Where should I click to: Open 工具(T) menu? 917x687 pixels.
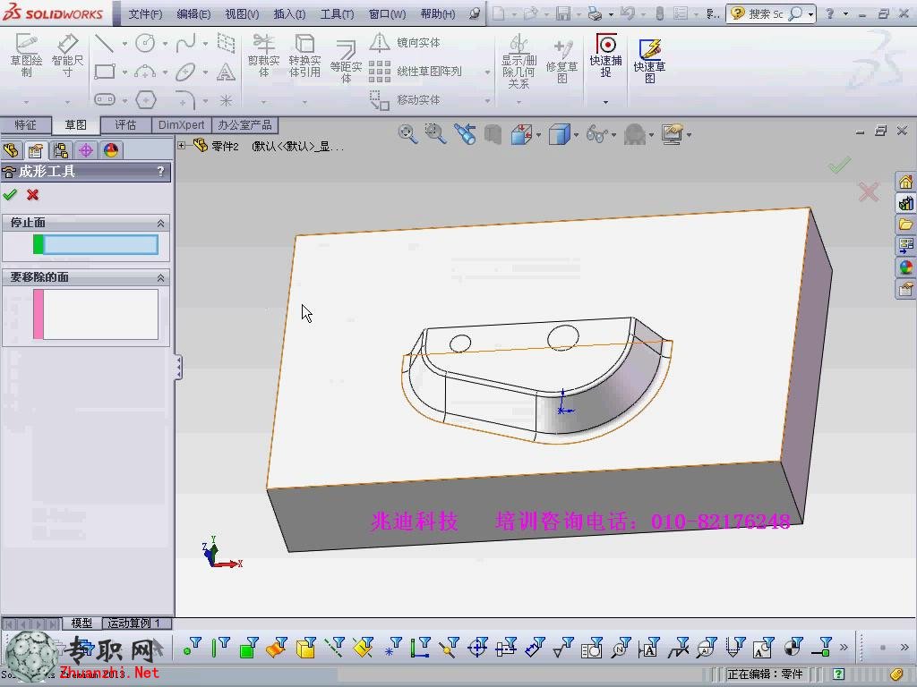pos(337,13)
